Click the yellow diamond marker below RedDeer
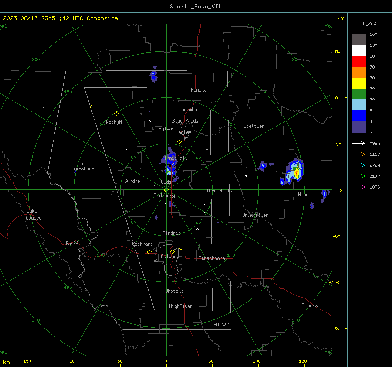This screenshot has width=392, height=367. pos(179,142)
